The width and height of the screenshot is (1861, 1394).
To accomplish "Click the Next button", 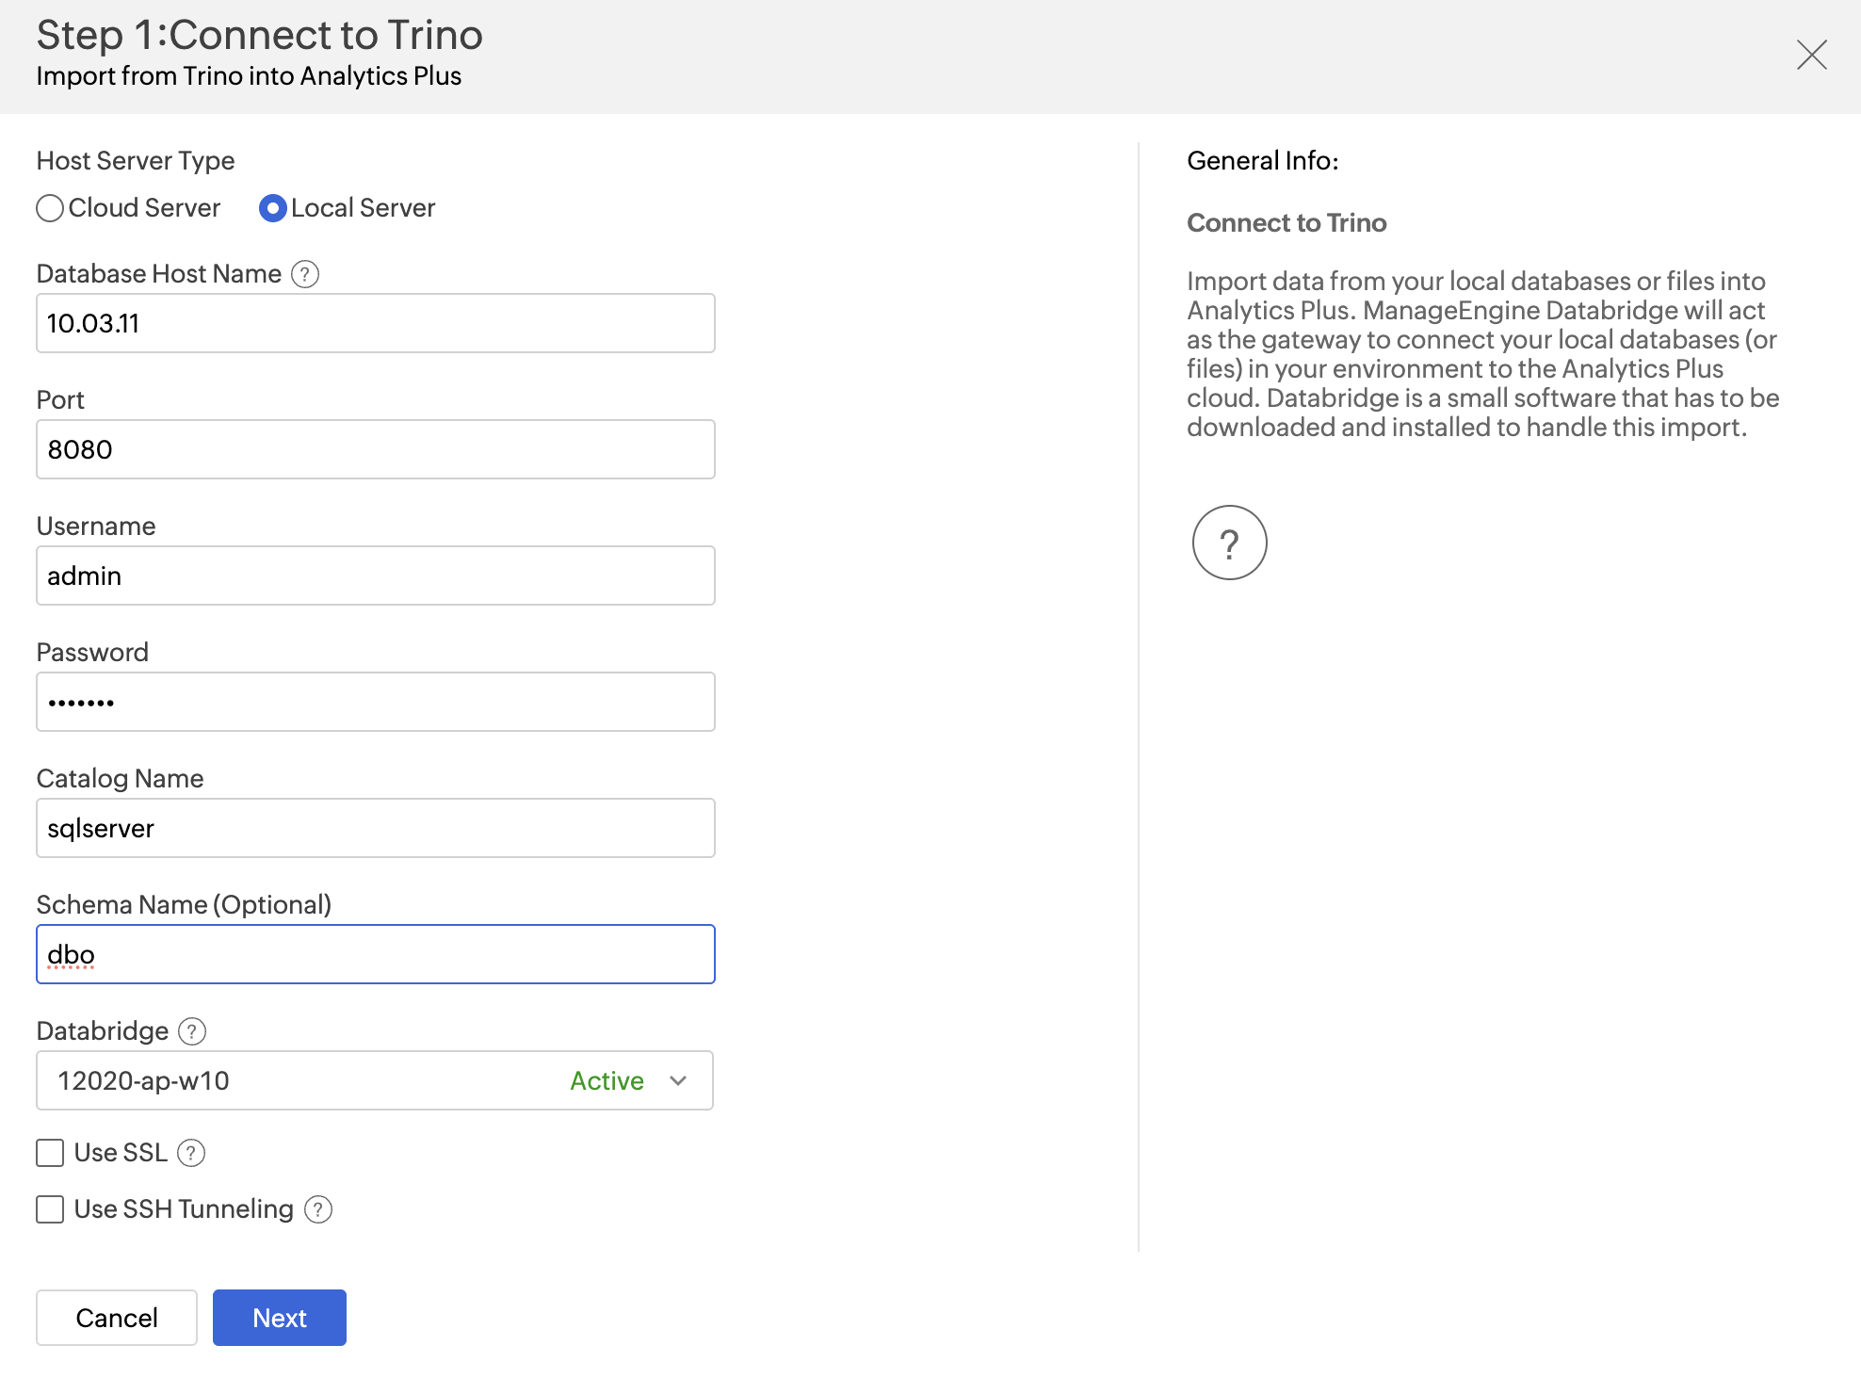I will tap(280, 1318).
